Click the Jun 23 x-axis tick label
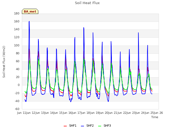Screen dimensions: 175x131 [131, 113]
